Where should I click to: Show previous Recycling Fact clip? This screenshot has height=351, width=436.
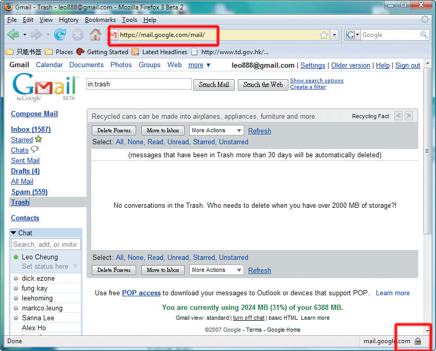click(x=398, y=116)
